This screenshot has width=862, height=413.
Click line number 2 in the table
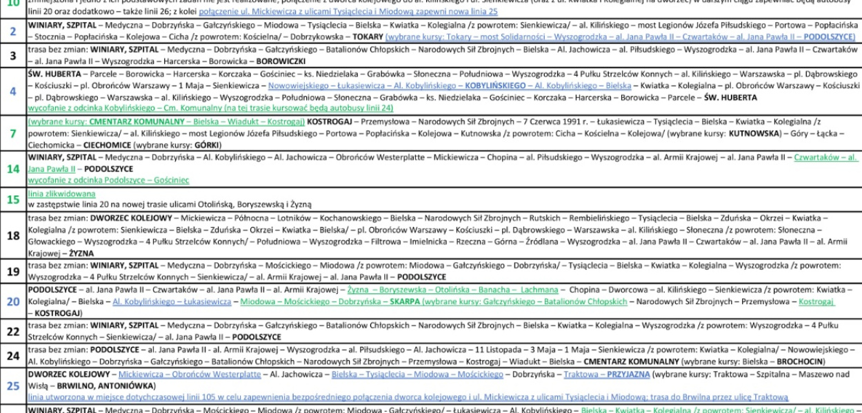pyautogui.click(x=13, y=31)
